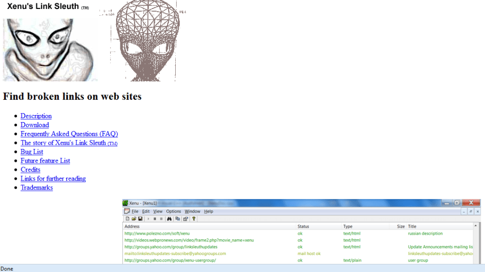The image size is (485, 272).
Task: Close the inner Xenu1 document window
Action: [477, 211]
